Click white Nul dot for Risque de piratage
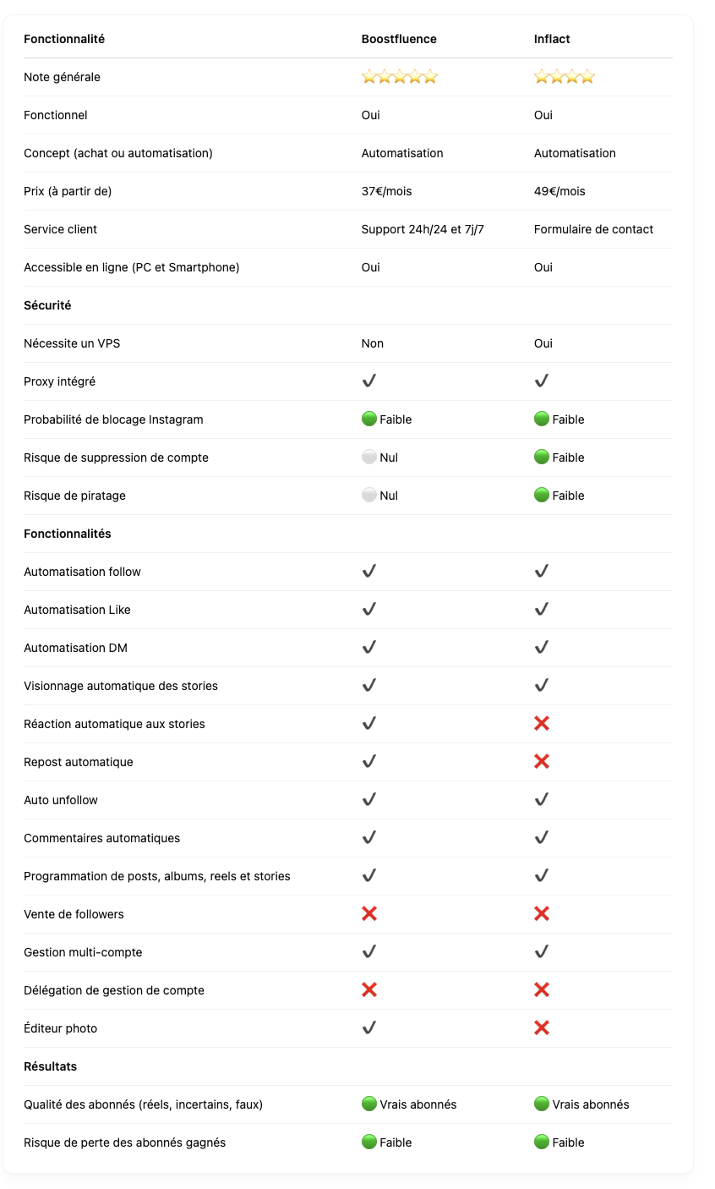 (x=369, y=496)
